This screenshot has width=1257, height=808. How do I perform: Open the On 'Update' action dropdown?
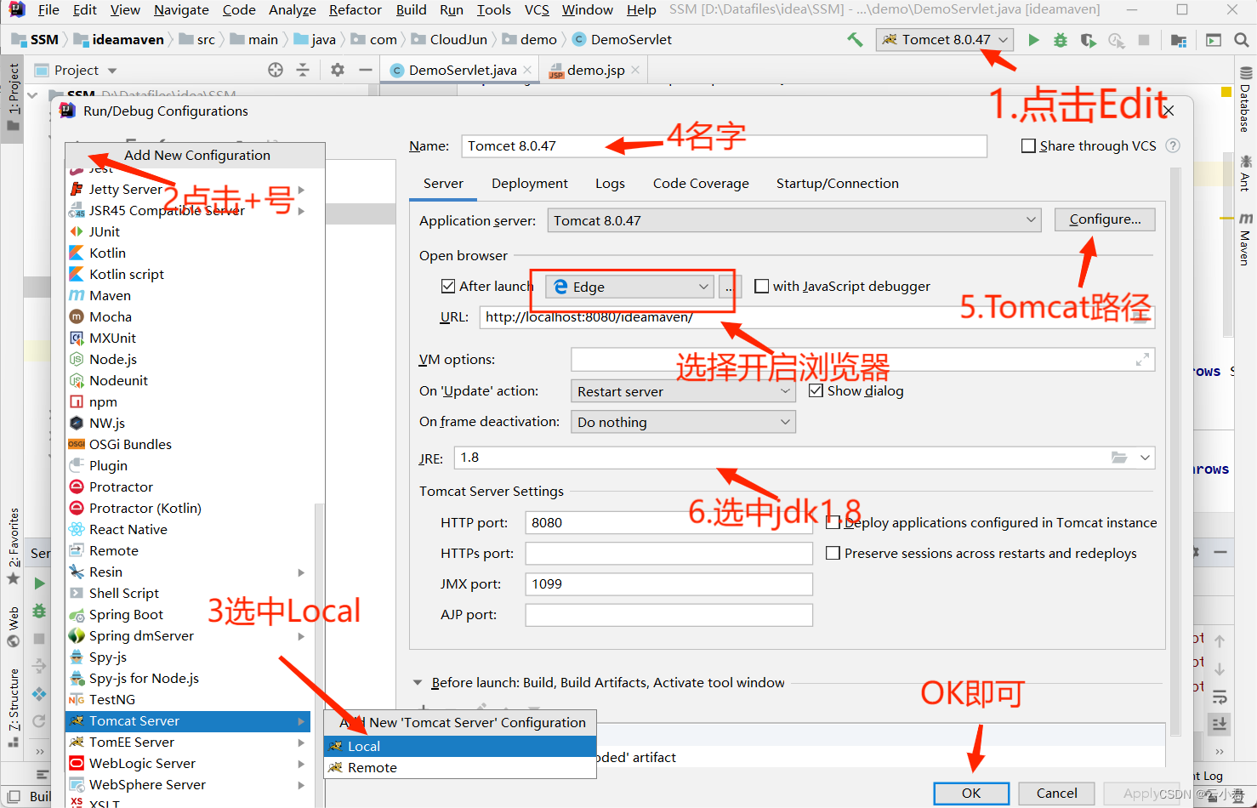pos(683,391)
